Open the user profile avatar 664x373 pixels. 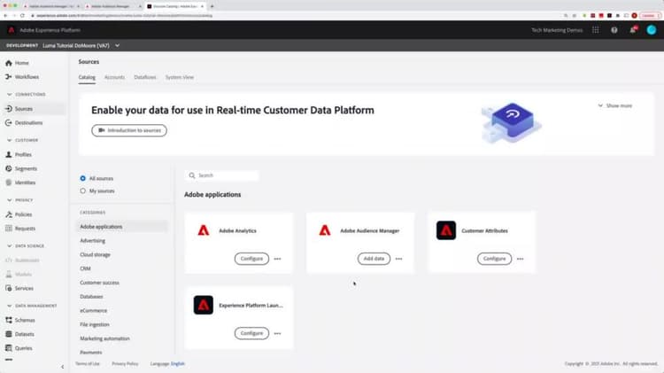coord(652,30)
